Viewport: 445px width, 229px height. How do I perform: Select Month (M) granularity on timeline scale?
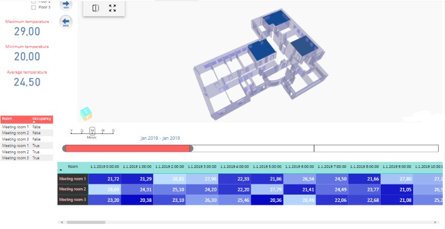92,130
